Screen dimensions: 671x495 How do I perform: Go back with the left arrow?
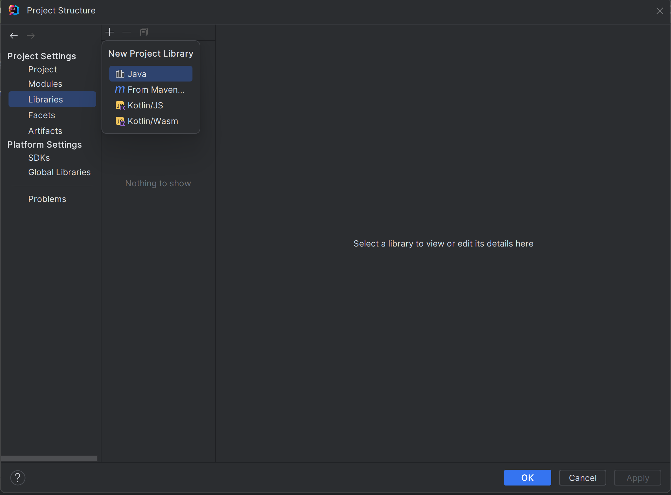14,36
